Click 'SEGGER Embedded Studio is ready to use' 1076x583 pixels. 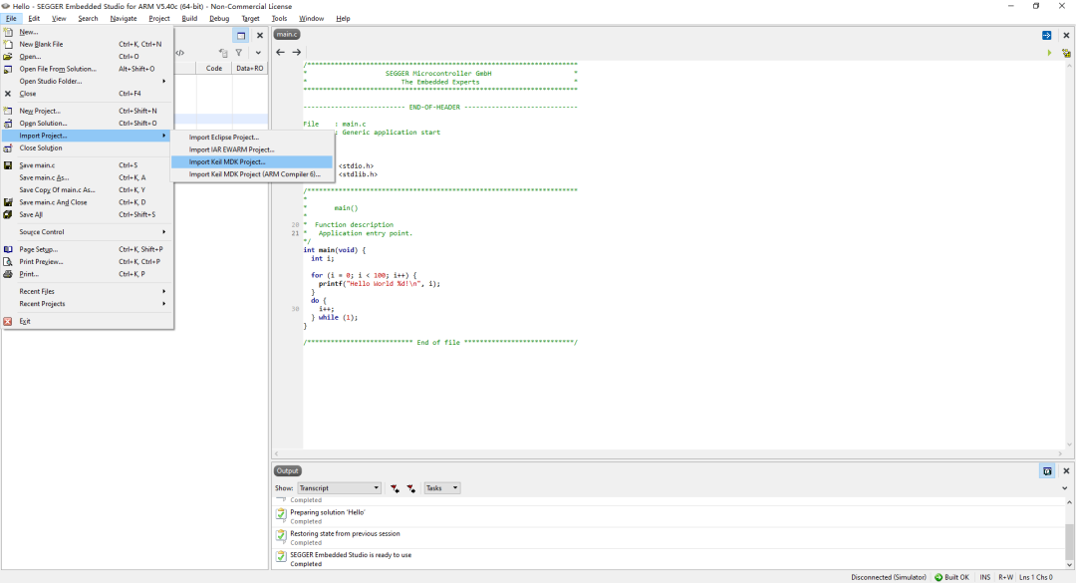[x=351, y=555]
